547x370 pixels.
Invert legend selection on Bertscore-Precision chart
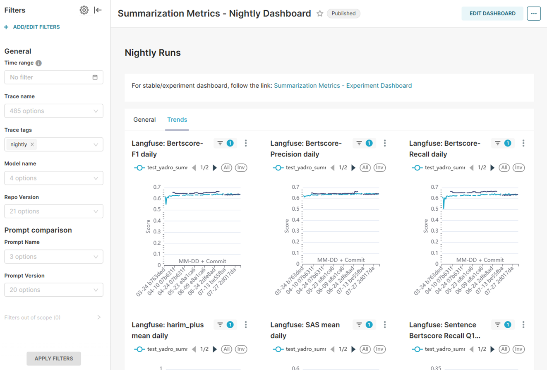(380, 168)
